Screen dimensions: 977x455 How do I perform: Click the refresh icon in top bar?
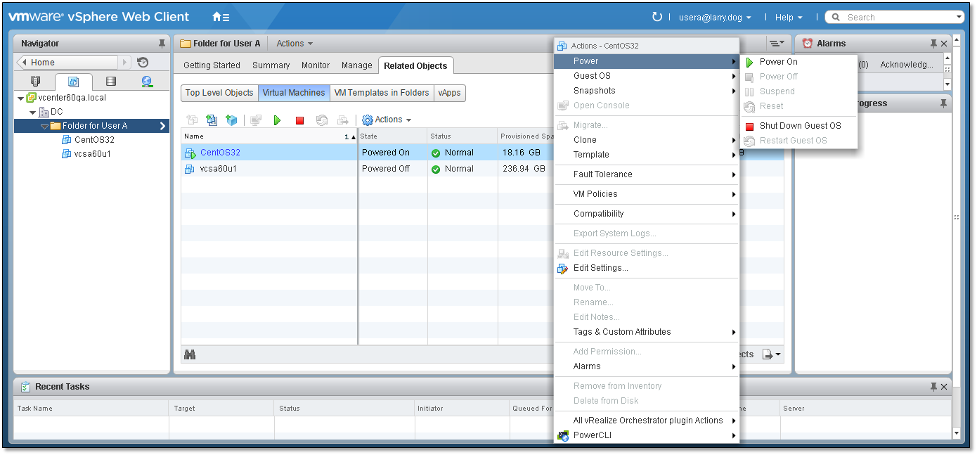tap(657, 17)
